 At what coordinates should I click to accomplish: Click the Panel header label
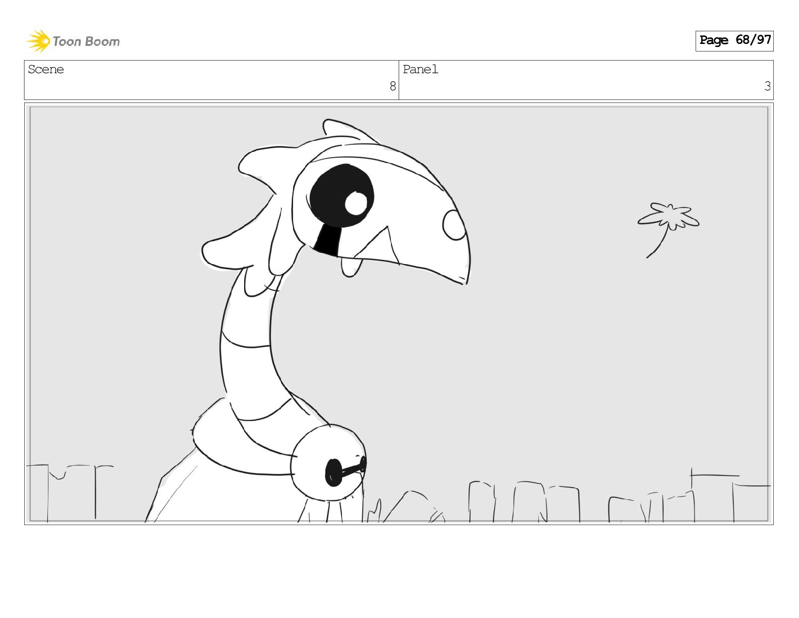click(420, 69)
